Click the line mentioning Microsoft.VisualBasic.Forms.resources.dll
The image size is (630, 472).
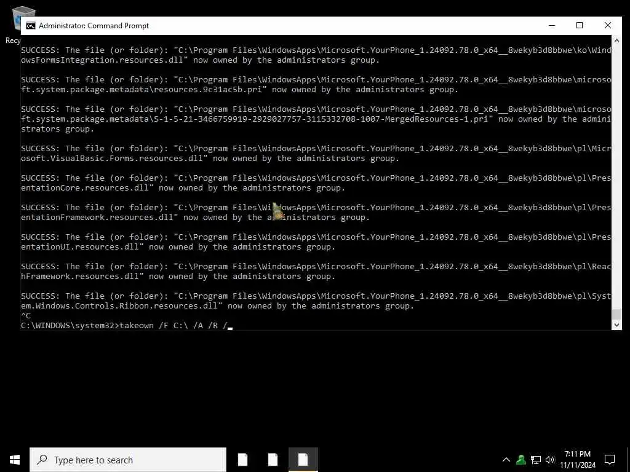(x=316, y=153)
